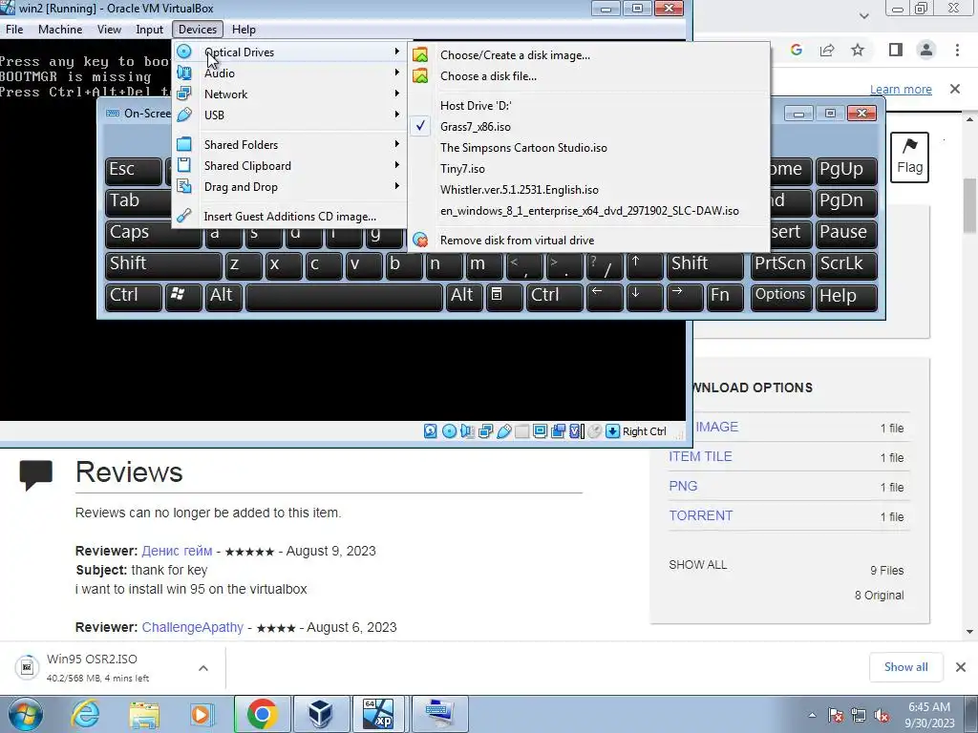The image size is (978, 733).
Task: Toggle left Ctrl on the on-screen keyboard
Action: click(134, 296)
